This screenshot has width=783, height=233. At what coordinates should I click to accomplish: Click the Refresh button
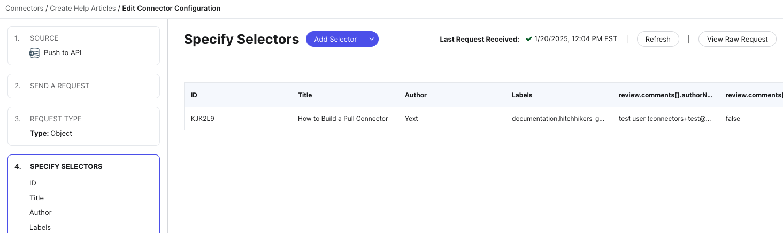(x=658, y=39)
